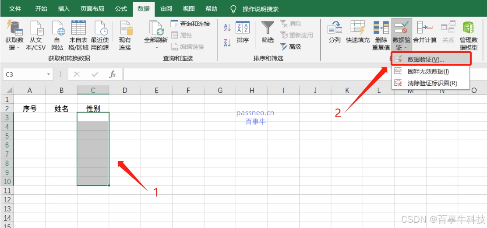
Task: Open 查询和连接 pane button
Action: pos(190,24)
